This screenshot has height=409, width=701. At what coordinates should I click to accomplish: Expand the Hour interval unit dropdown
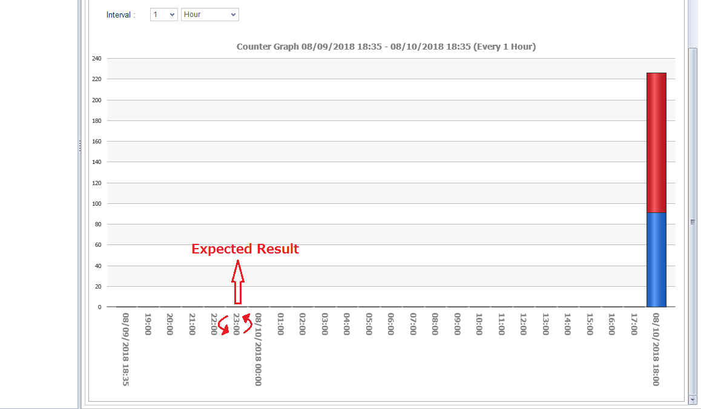(x=209, y=15)
